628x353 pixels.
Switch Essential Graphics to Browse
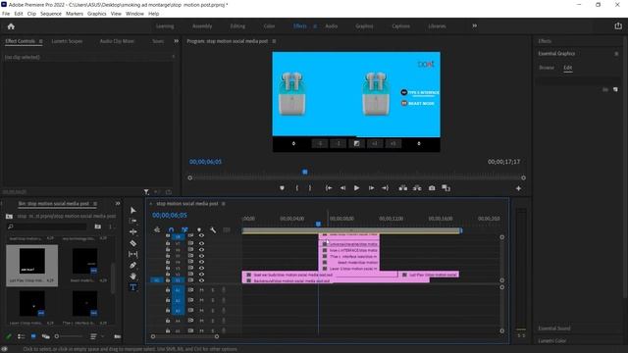click(x=547, y=68)
